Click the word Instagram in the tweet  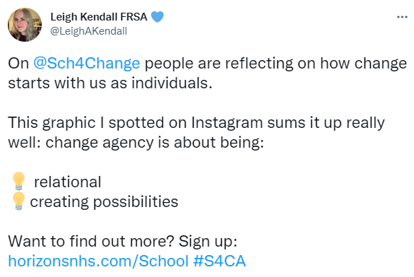227,123
